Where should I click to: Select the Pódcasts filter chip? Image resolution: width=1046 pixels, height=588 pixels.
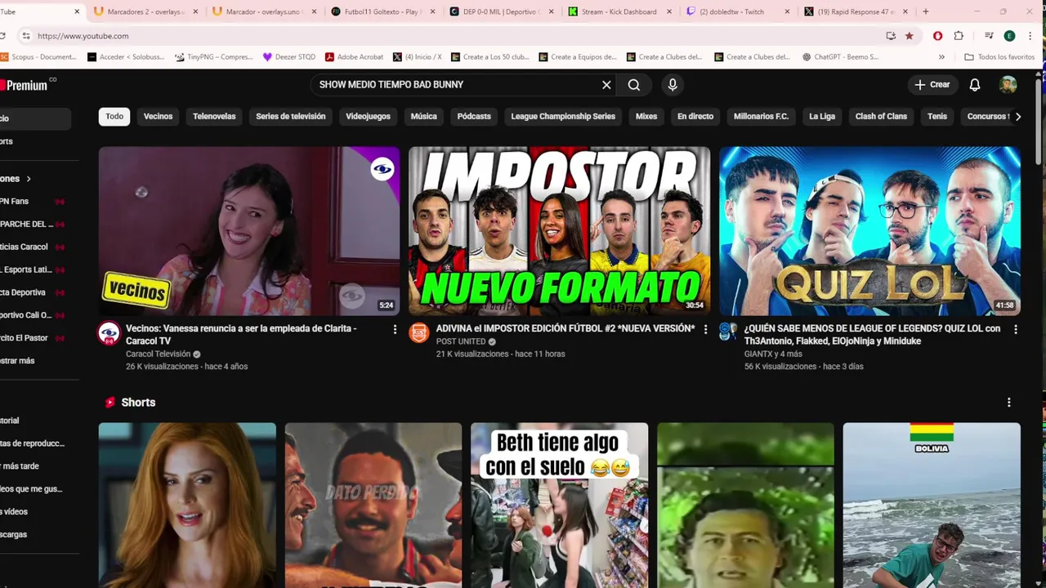coord(474,117)
